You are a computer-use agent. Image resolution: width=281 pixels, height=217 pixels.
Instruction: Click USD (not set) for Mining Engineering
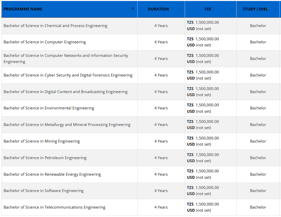click(199, 144)
